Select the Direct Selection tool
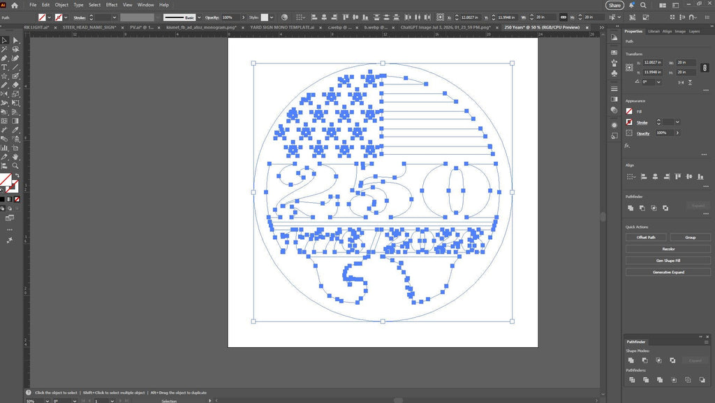715x403 pixels. [x=15, y=40]
